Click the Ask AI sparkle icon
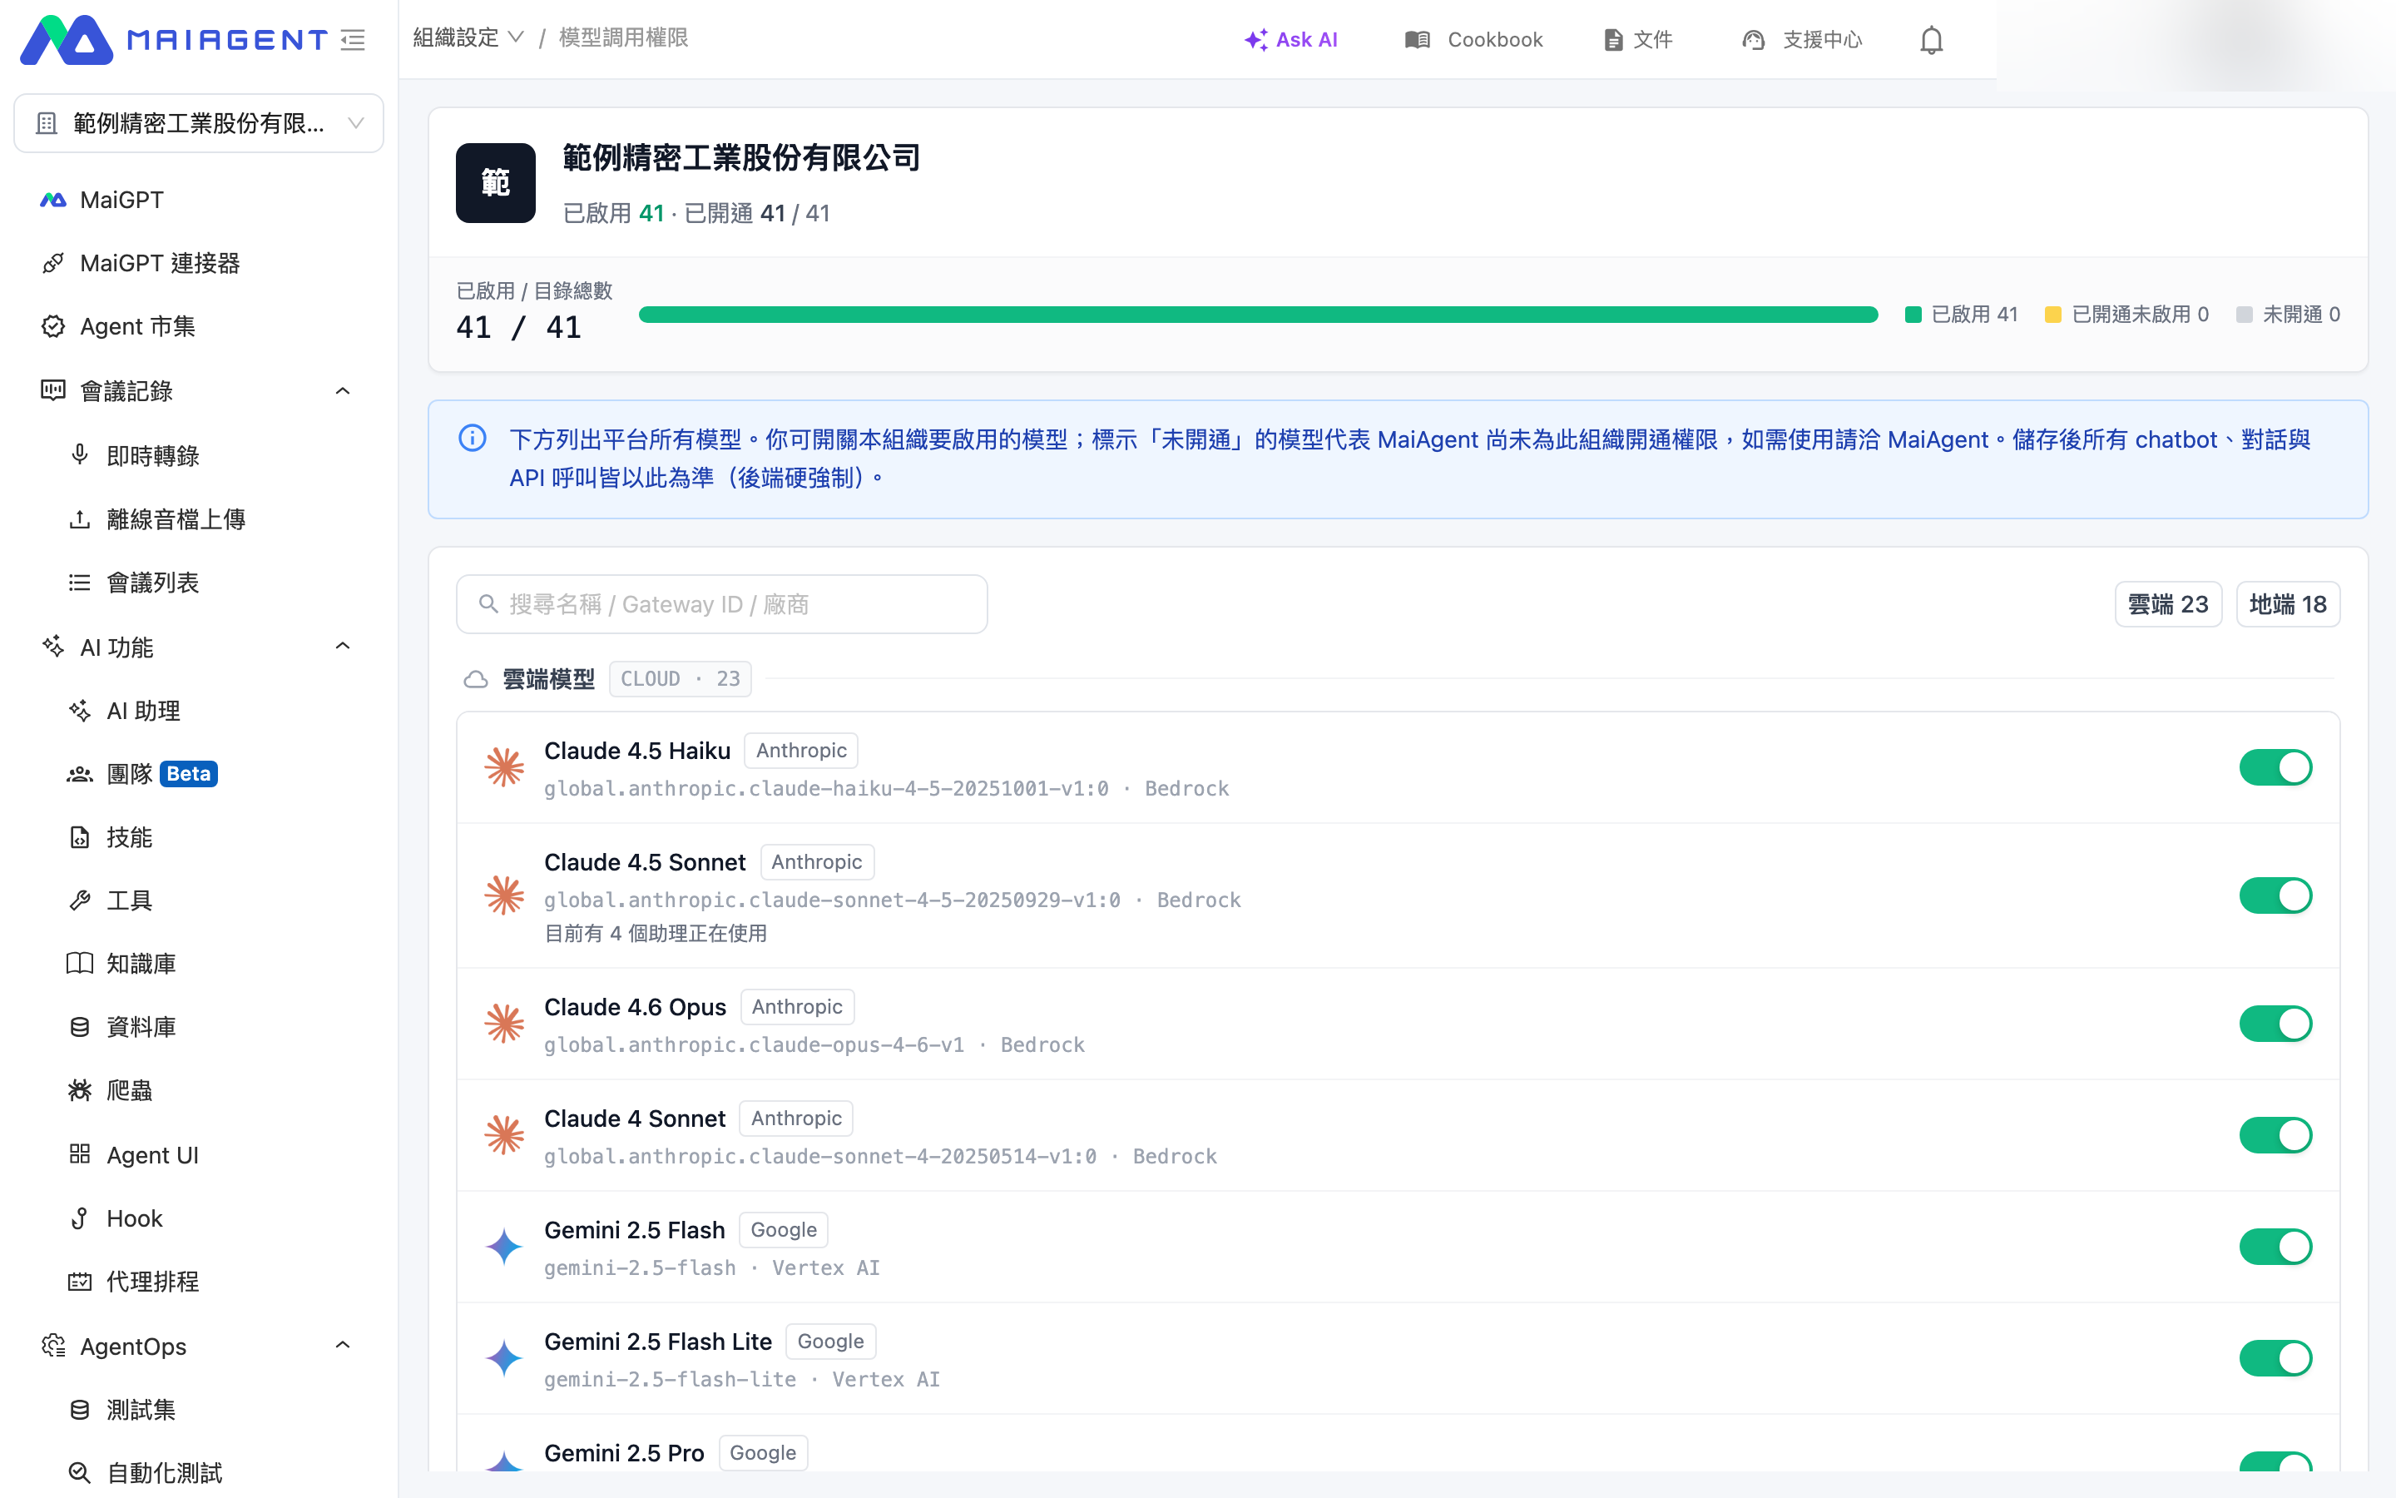 click(1255, 40)
